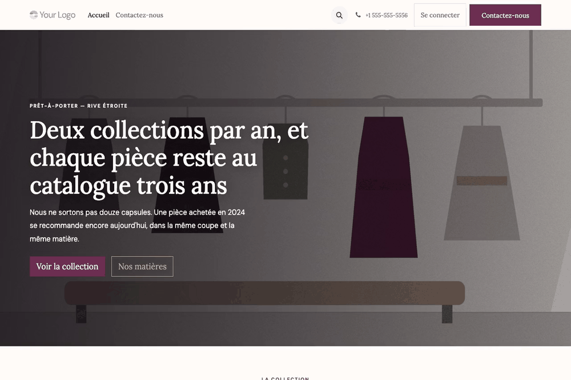Image resolution: width=571 pixels, height=380 pixels.
Task: Open the search magnifier icon
Action: tap(339, 15)
